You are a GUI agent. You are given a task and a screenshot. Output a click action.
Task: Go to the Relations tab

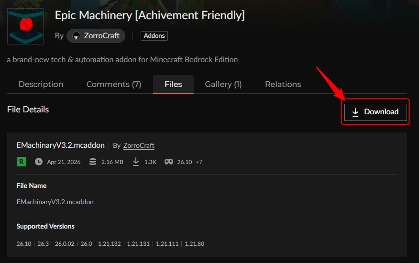(283, 84)
